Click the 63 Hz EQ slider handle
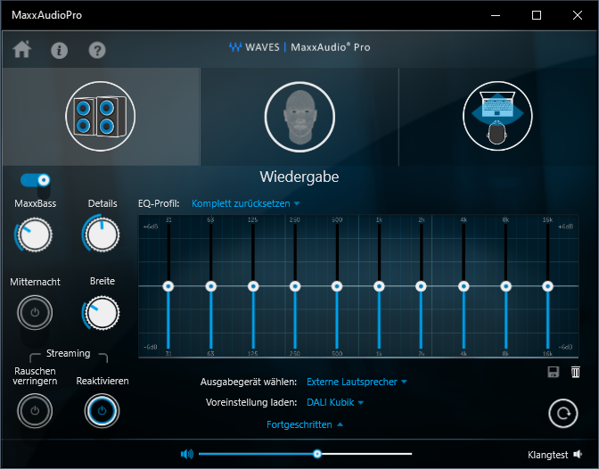The image size is (599, 469). click(211, 286)
